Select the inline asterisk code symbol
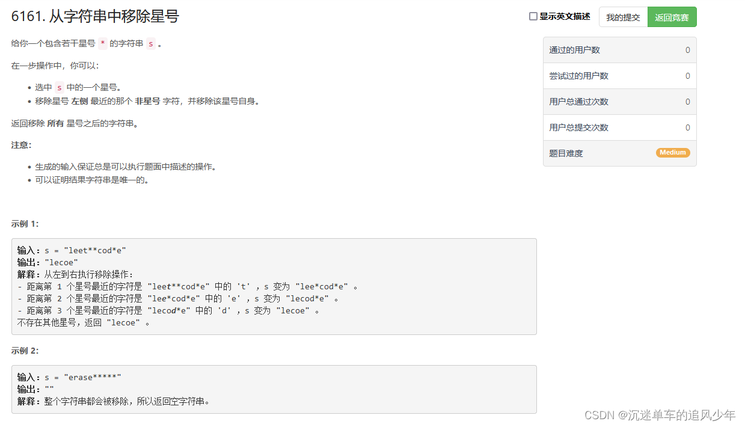745x427 pixels. tap(102, 43)
